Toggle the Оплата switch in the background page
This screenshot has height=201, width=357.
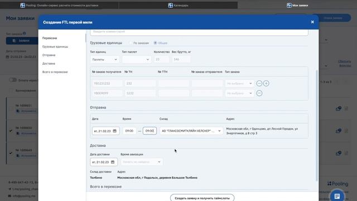click(13, 80)
